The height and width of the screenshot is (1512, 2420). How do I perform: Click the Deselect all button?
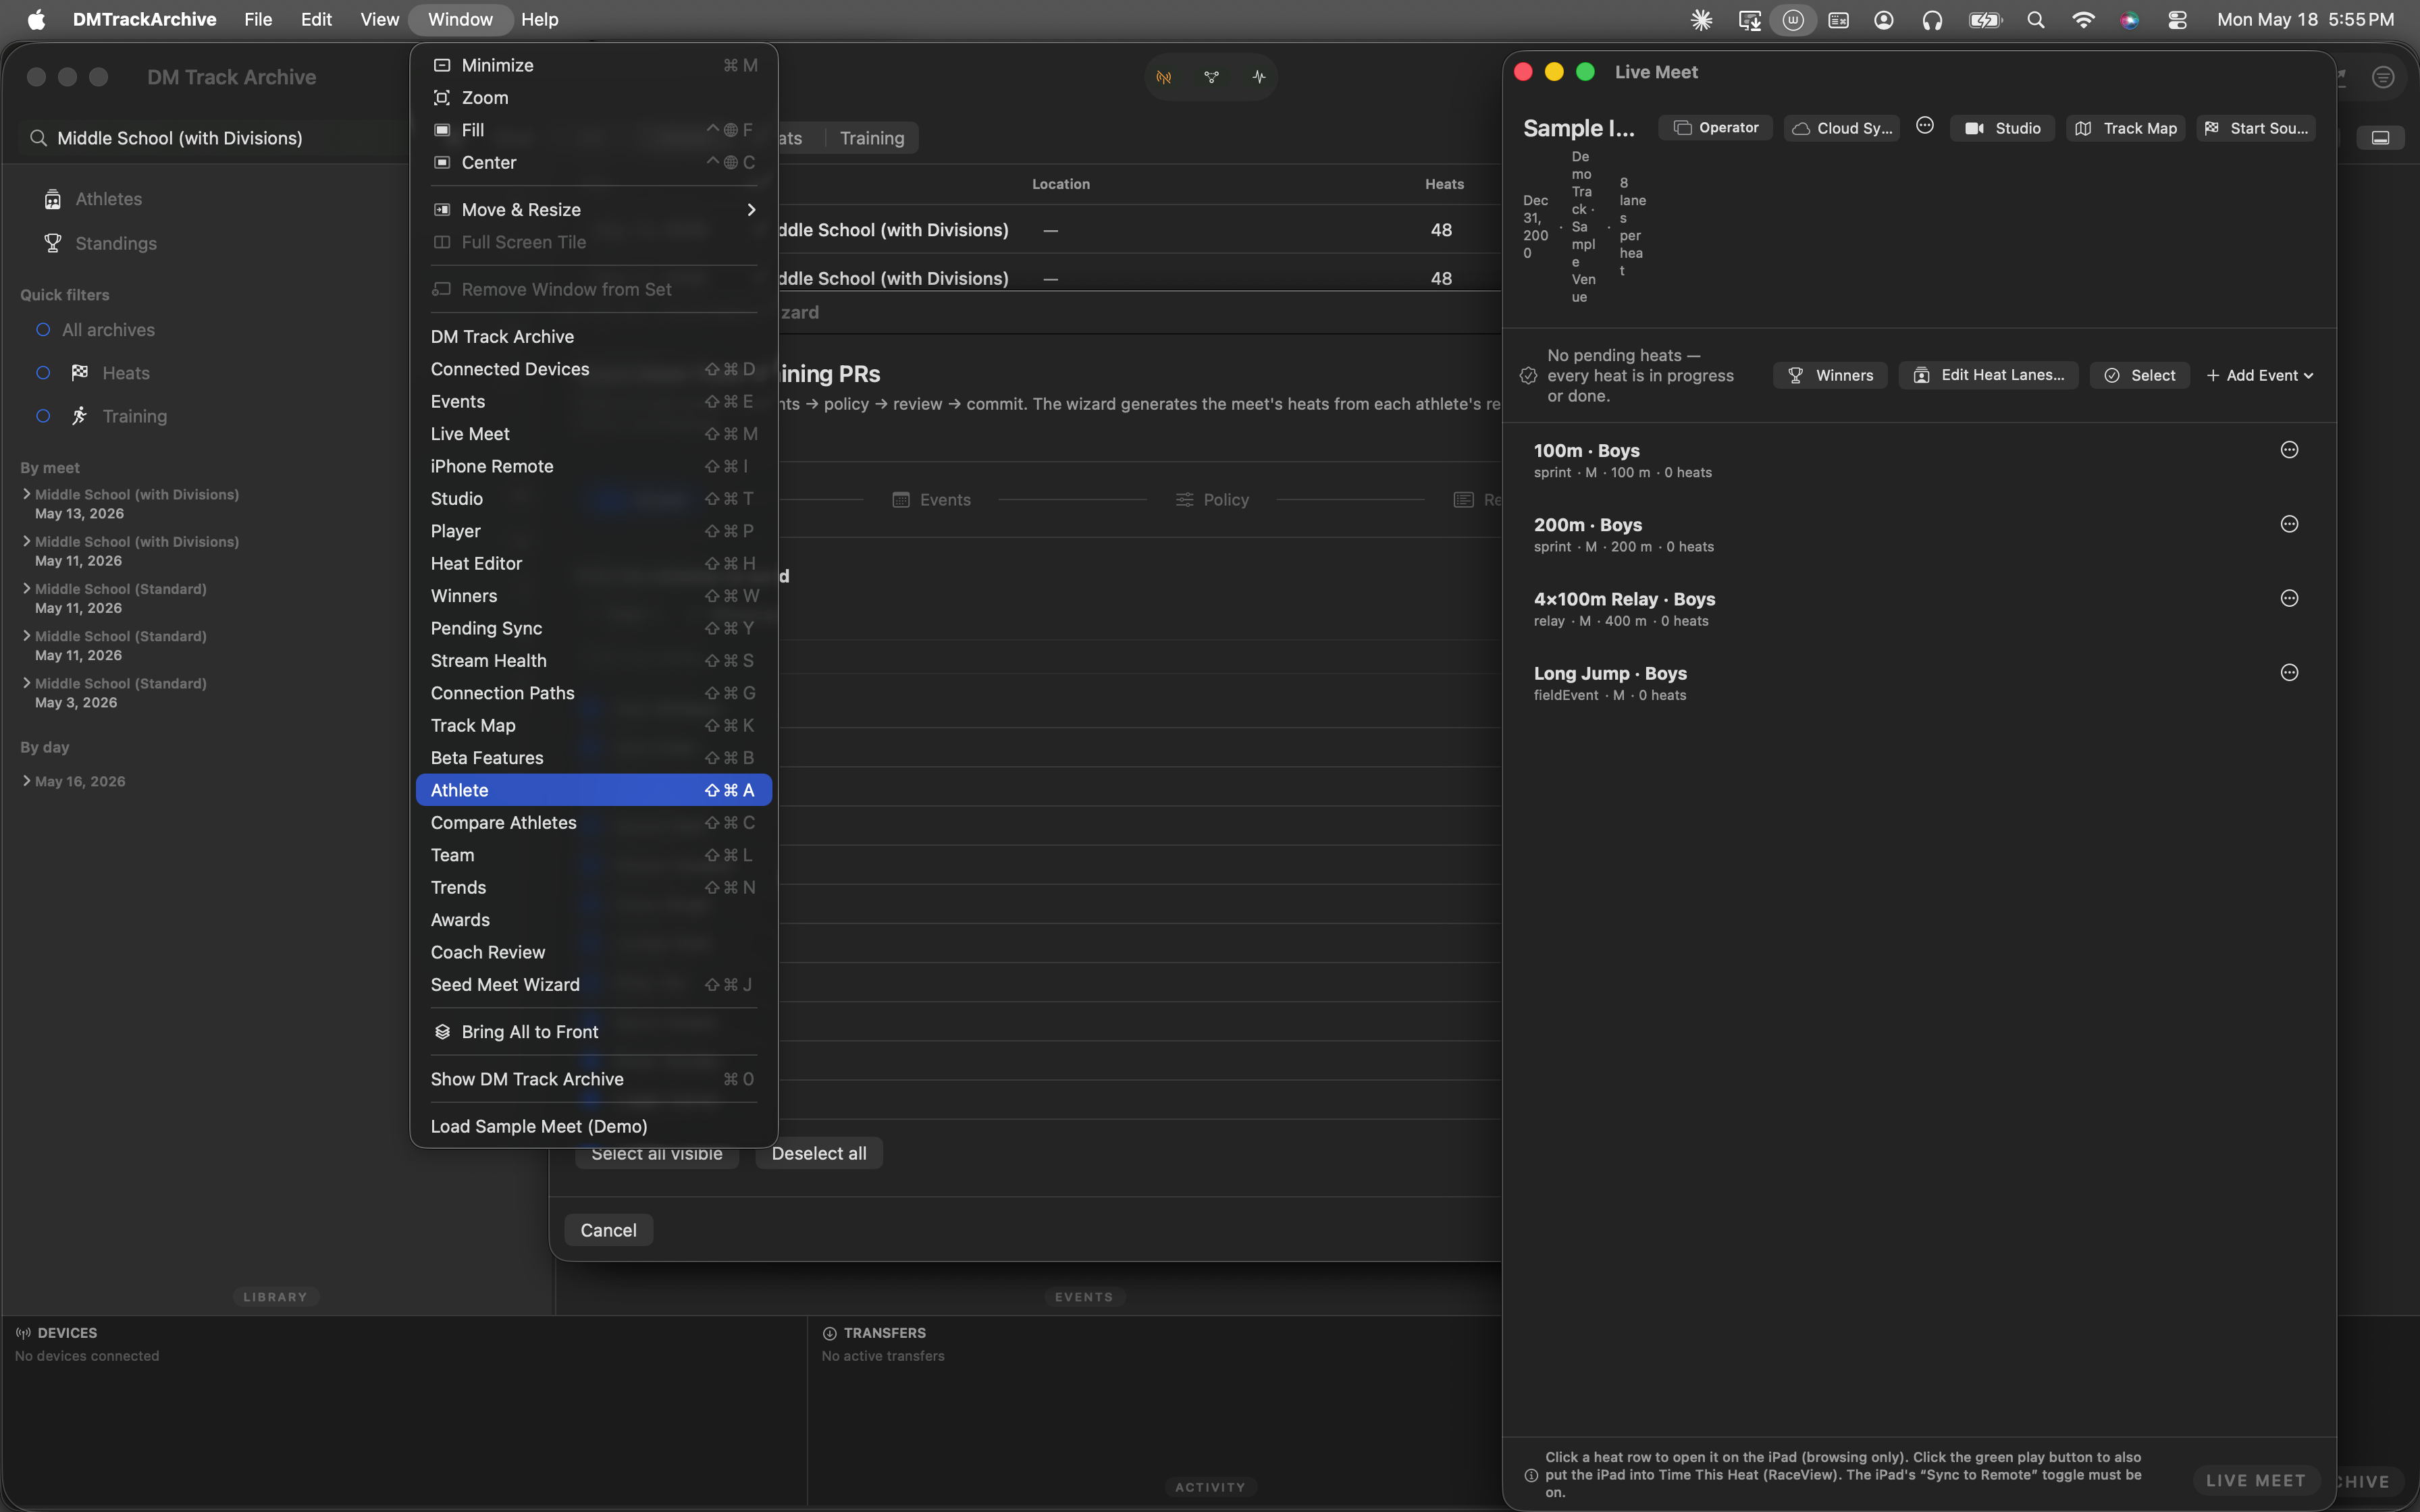pos(819,1153)
